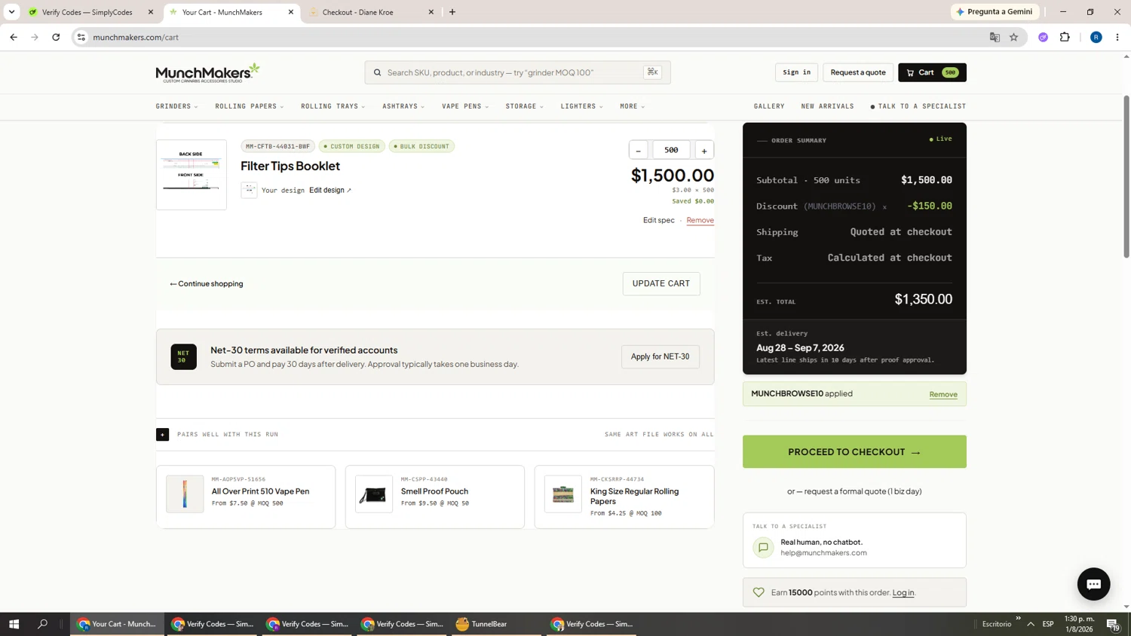Reload the page
The width and height of the screenshot is (1131, 636).
coord(56,37)
